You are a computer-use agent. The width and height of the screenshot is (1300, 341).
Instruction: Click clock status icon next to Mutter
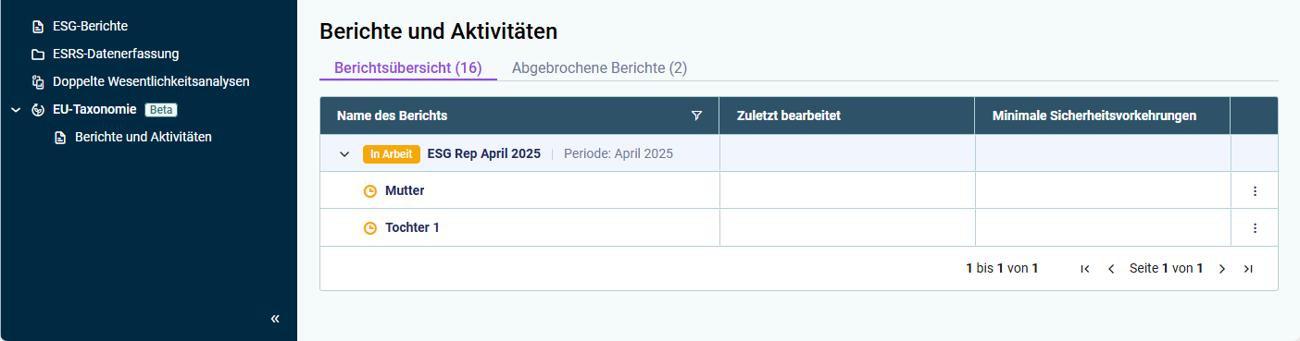point(370,191)
